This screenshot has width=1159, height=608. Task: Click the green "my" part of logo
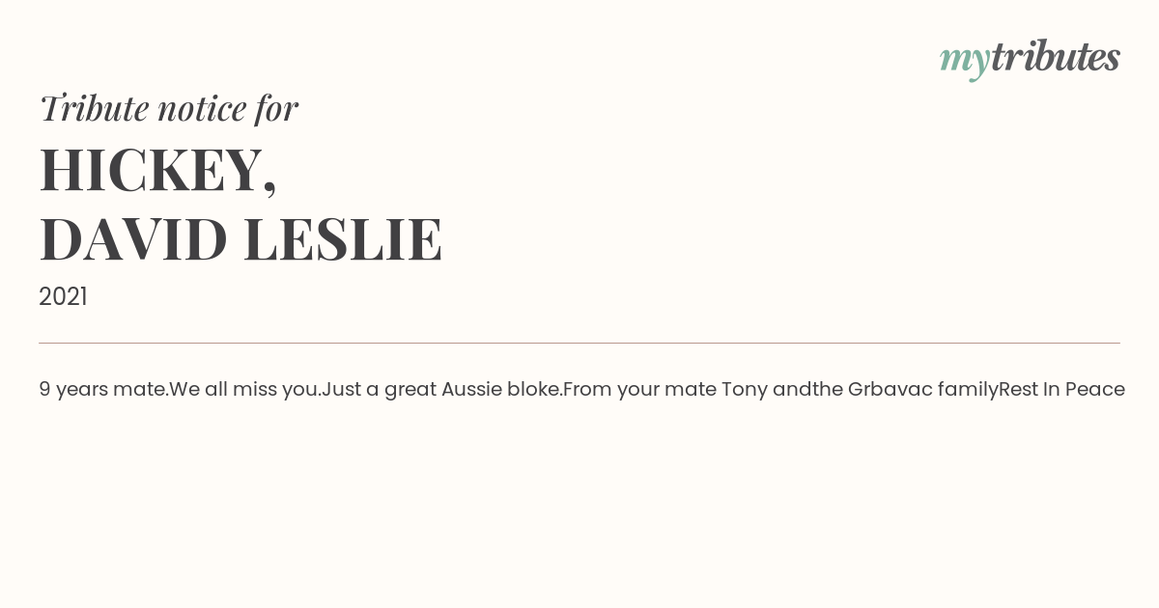coord(964,60)
